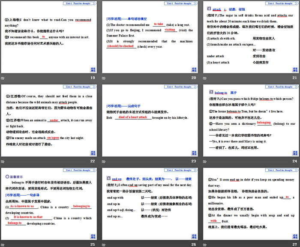The height and width of the screenshot is (247, 300).
Task: Click the red 'died of a heart attack' answer
Action: coord(132,117)
